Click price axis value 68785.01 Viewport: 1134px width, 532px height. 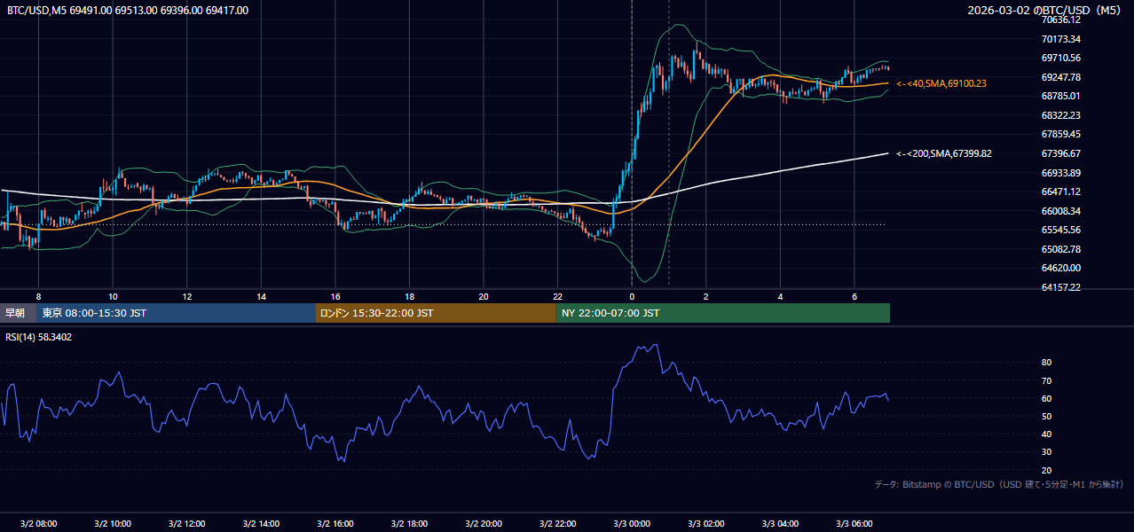pyautogui.click(x=1061, y=96)
